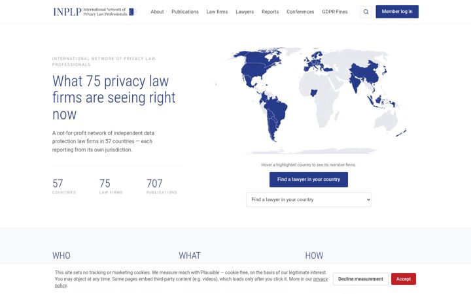The image size is (471, 294).
Task: Click the Member log in button
Action: pos(397,12)
